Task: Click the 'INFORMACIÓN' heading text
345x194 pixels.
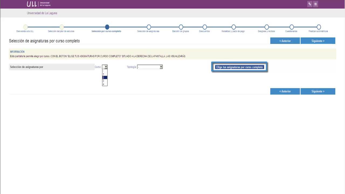Action: (x=17, y=52)
